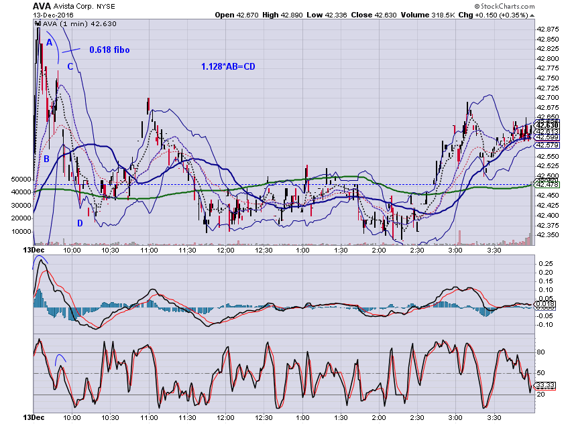
Task: Open the StockCharts.com copyright label
Action: (504, 6)
